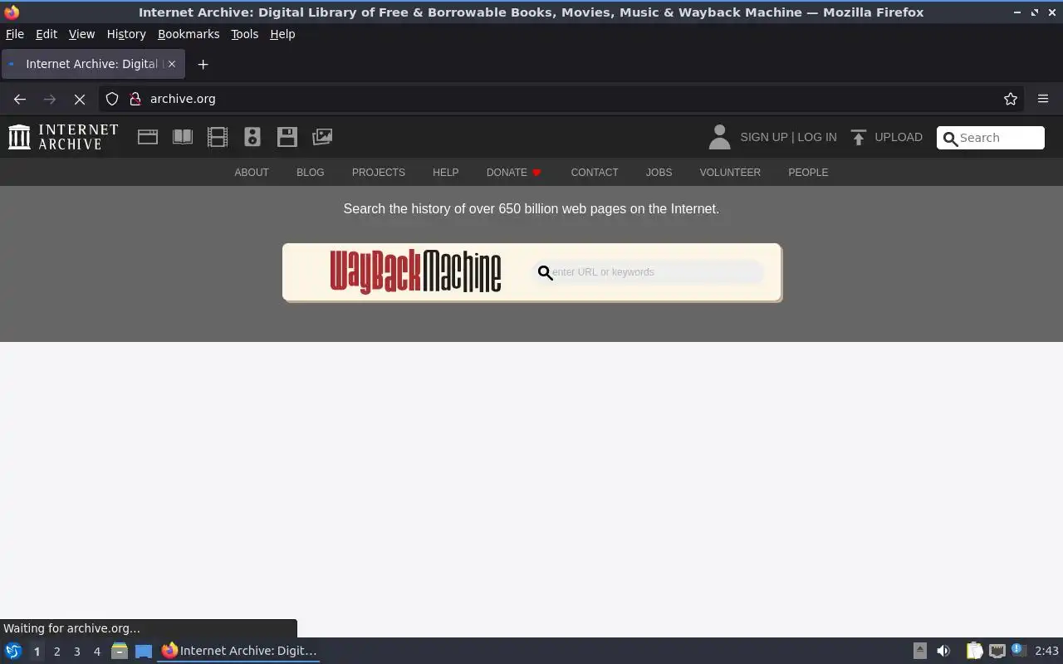Click the magnifier in the top Search box
Screen dimensions: 1063x664
[950, 139]
